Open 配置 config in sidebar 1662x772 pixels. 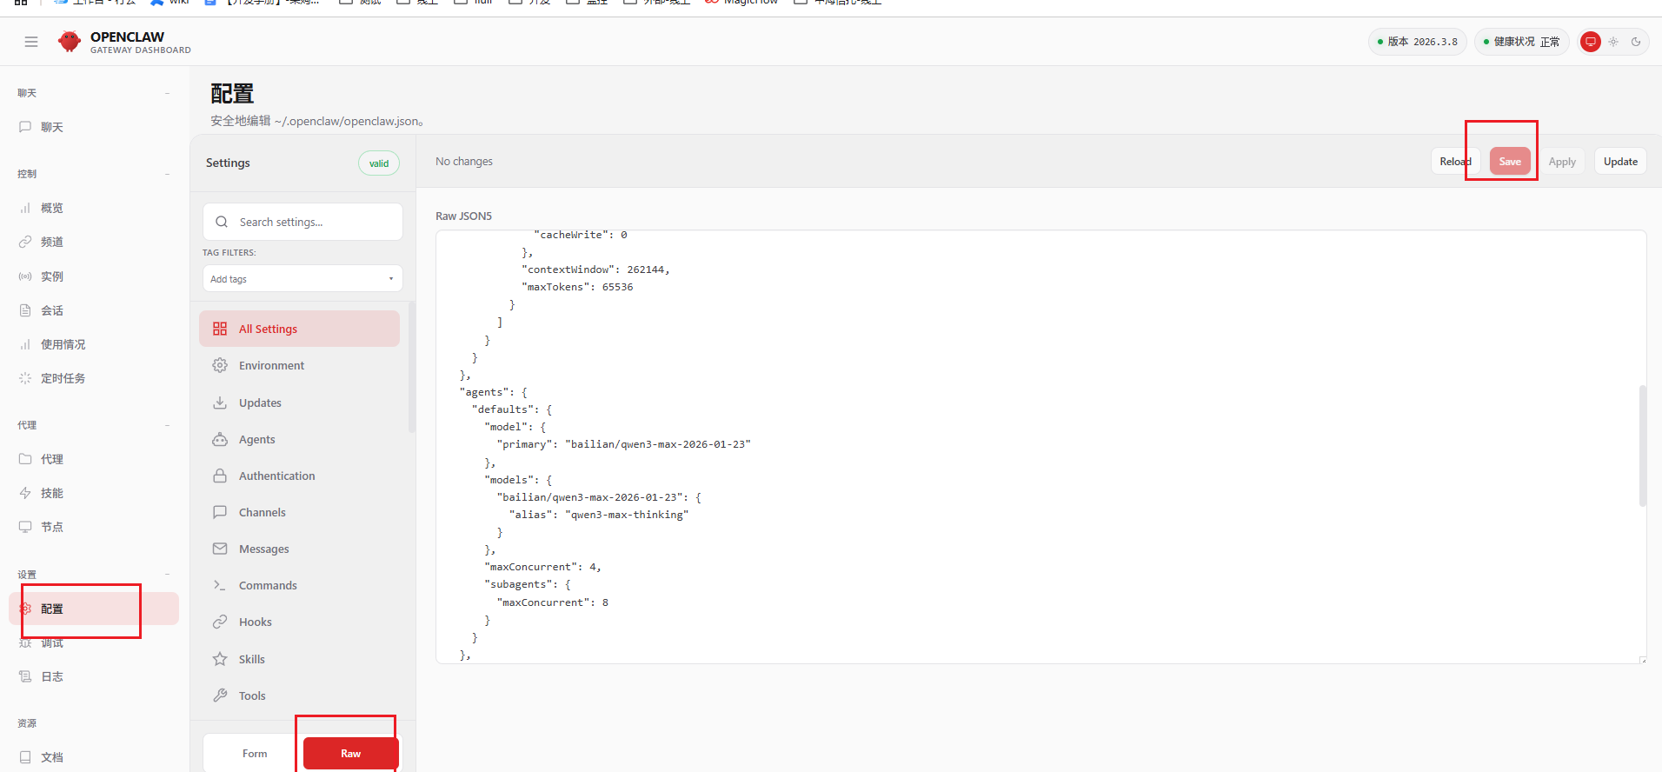94,609
